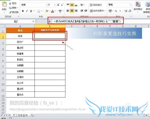Select cell containing 段文广

(20, 42)
